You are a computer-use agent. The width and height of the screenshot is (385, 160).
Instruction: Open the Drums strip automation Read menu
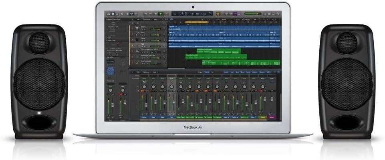[144, 79]
